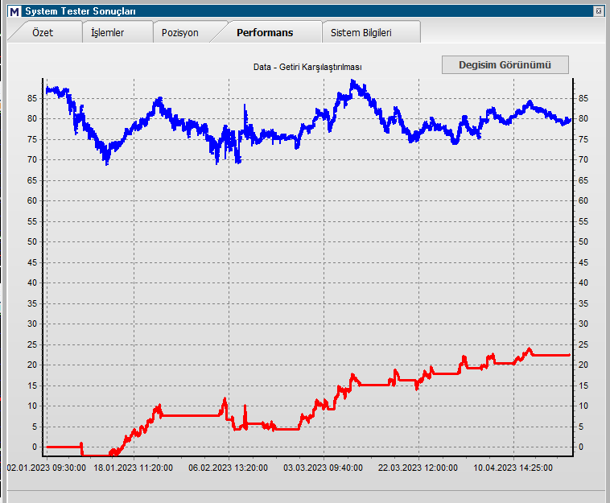
Task: Click the Performans tab
Action: [265, 33]
